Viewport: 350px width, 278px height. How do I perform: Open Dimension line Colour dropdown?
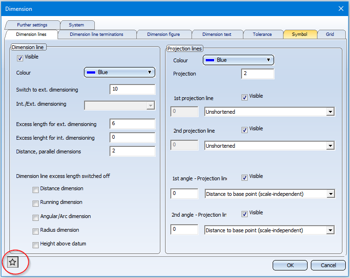tap(120, 72)
